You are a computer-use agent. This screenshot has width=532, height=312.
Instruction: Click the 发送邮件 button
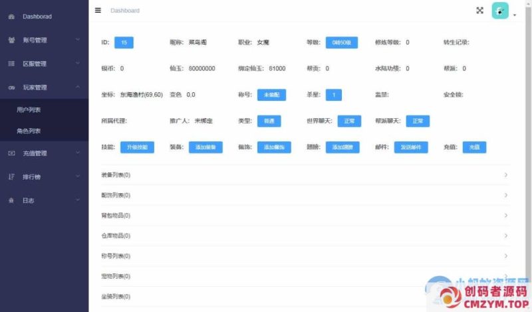[x=411, y=147]
